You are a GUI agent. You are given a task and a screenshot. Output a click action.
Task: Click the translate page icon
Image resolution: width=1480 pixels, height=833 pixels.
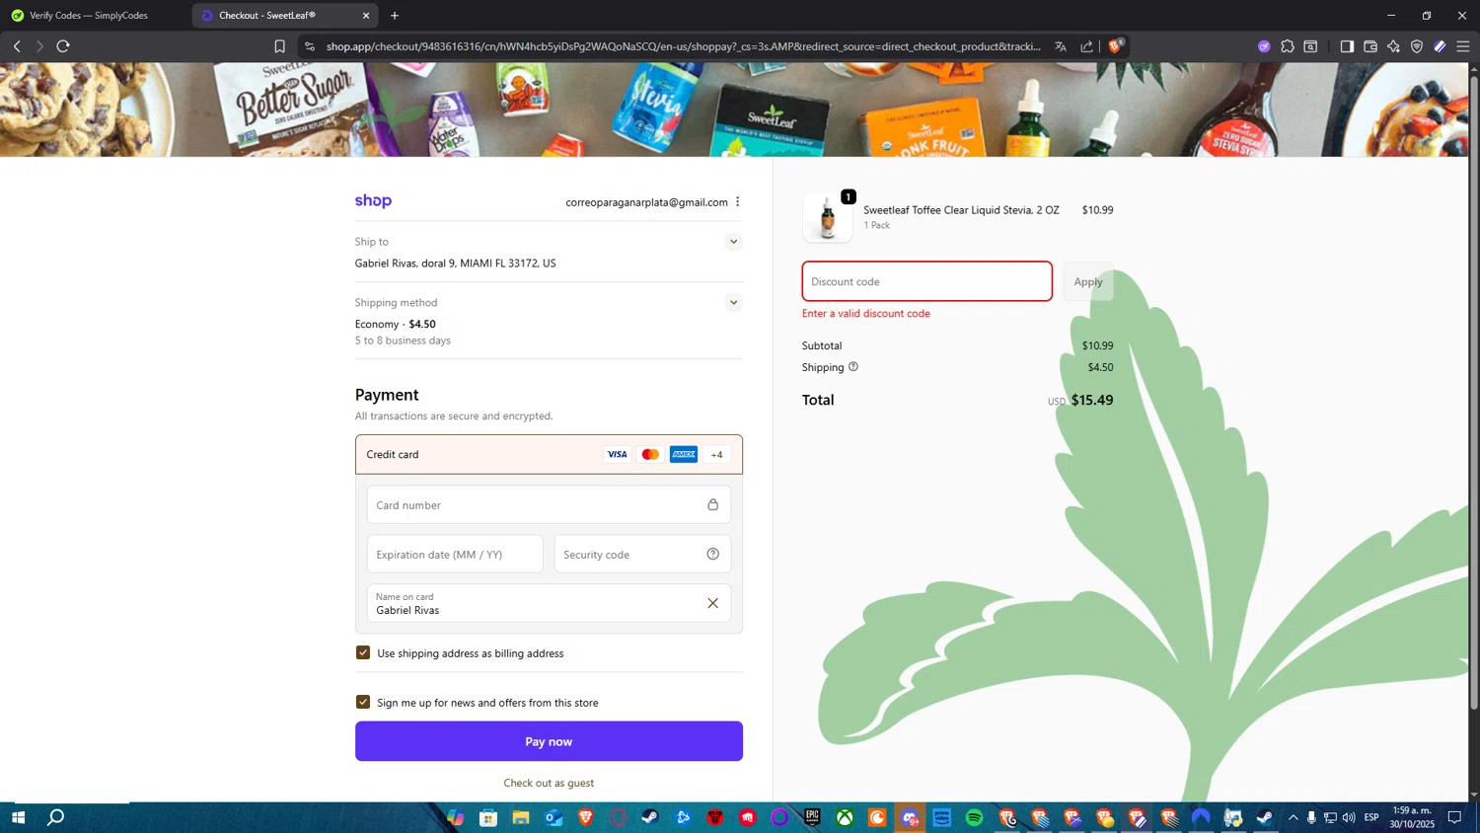coord(1061,46)
